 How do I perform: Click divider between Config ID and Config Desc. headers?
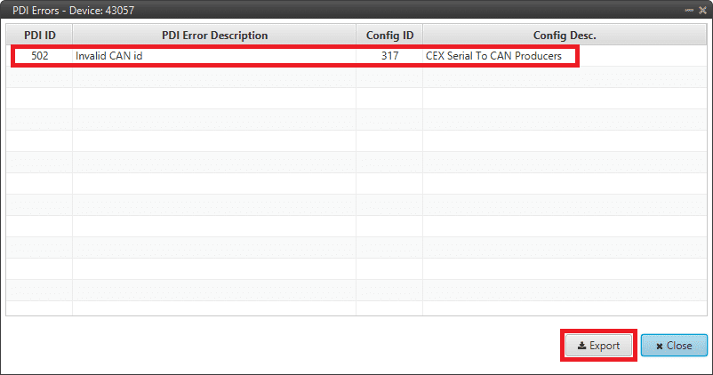tap(423, 35)
